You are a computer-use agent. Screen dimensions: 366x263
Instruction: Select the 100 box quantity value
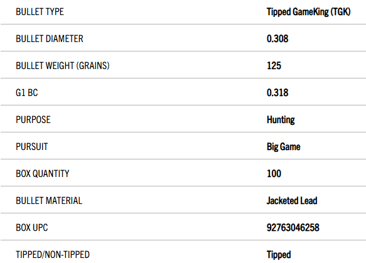[x=274, y=174]
